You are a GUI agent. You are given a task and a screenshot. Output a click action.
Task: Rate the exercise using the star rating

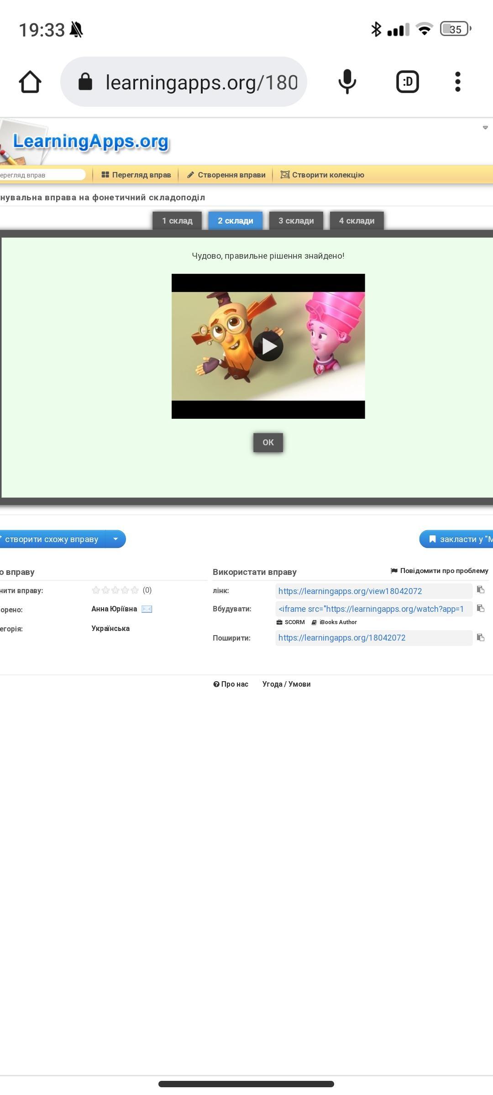[x=115, y=590]
